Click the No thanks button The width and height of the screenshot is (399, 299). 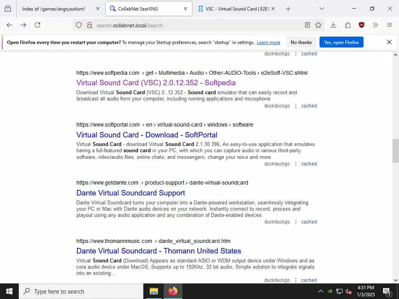(301, 42)
